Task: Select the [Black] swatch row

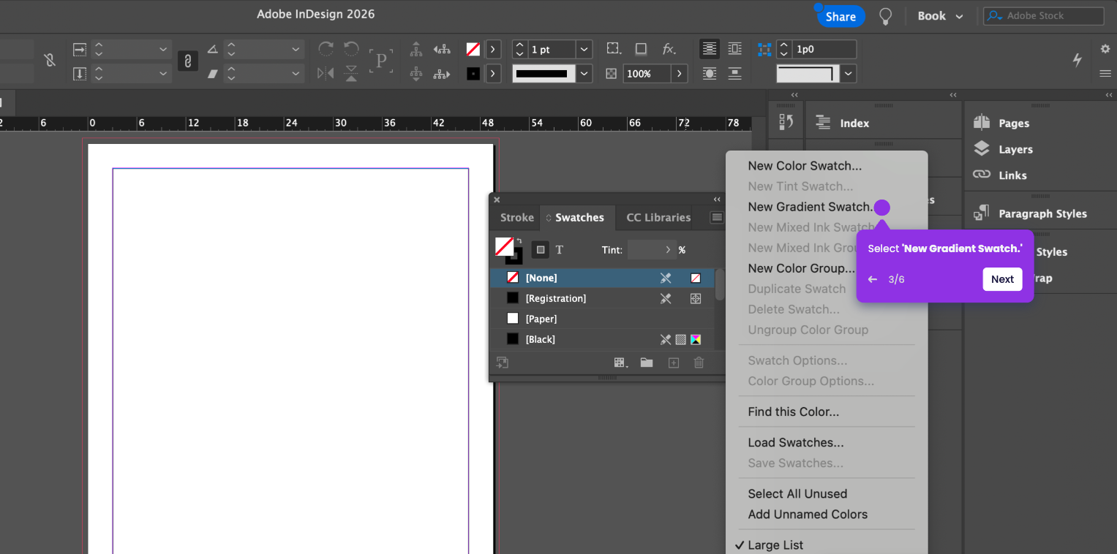Action: point(602,339)
